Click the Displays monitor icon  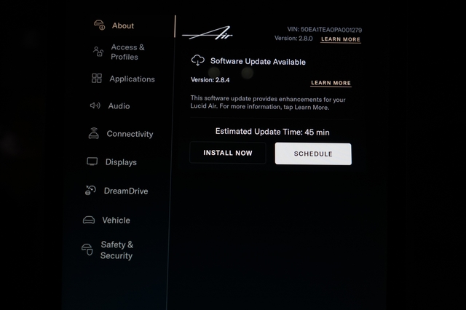pos(92,162)
